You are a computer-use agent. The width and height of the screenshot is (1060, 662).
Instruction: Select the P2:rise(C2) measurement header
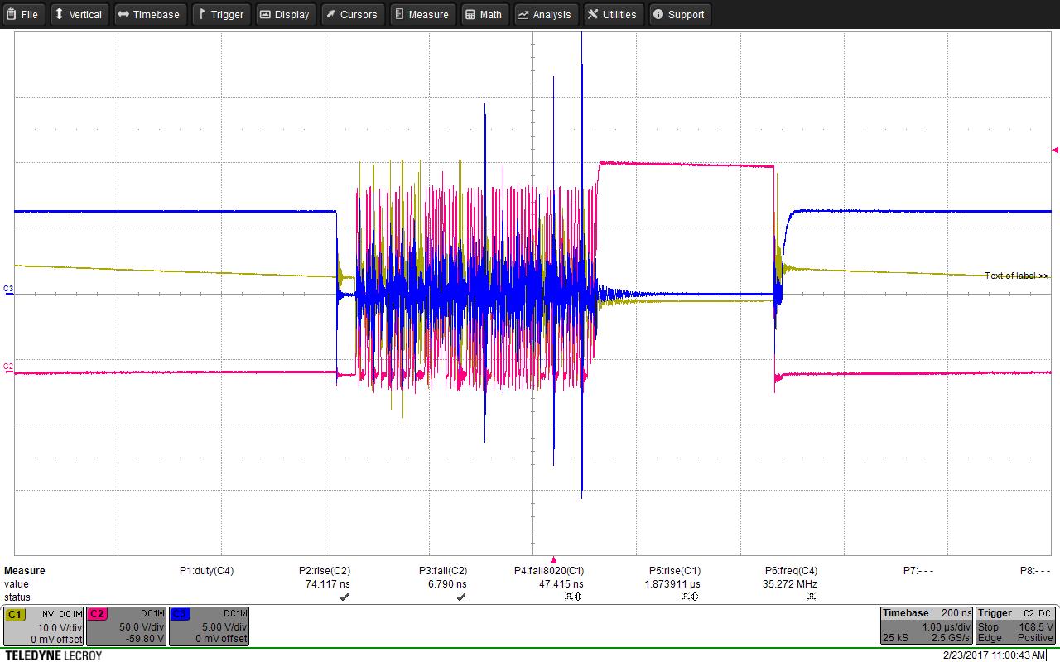pos(324,571)
